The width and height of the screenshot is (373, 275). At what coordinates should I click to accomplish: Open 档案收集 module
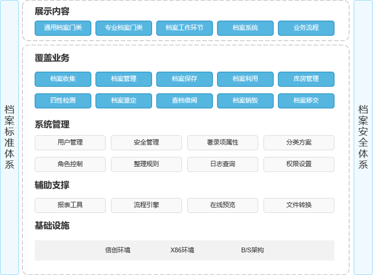pyautogui.click(x=63, y=79)
